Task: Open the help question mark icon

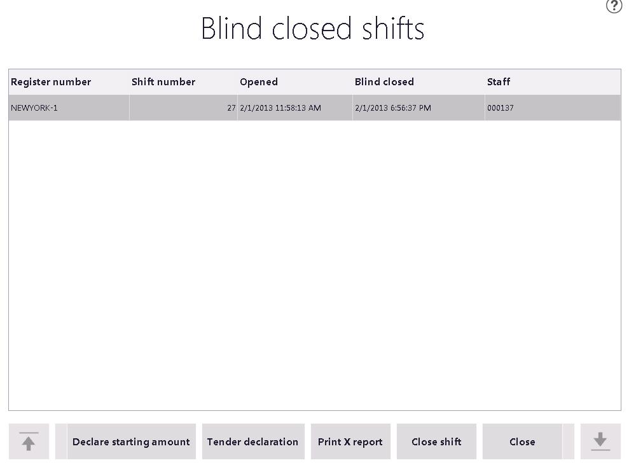Action: [614, 6]
